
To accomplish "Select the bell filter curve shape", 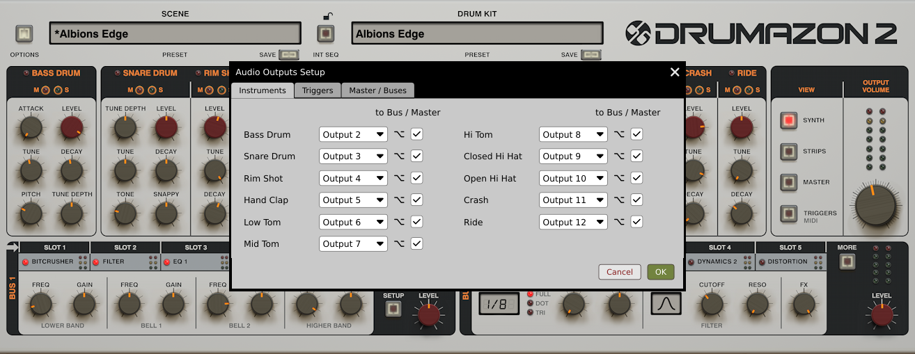I will tap(666, 304).
